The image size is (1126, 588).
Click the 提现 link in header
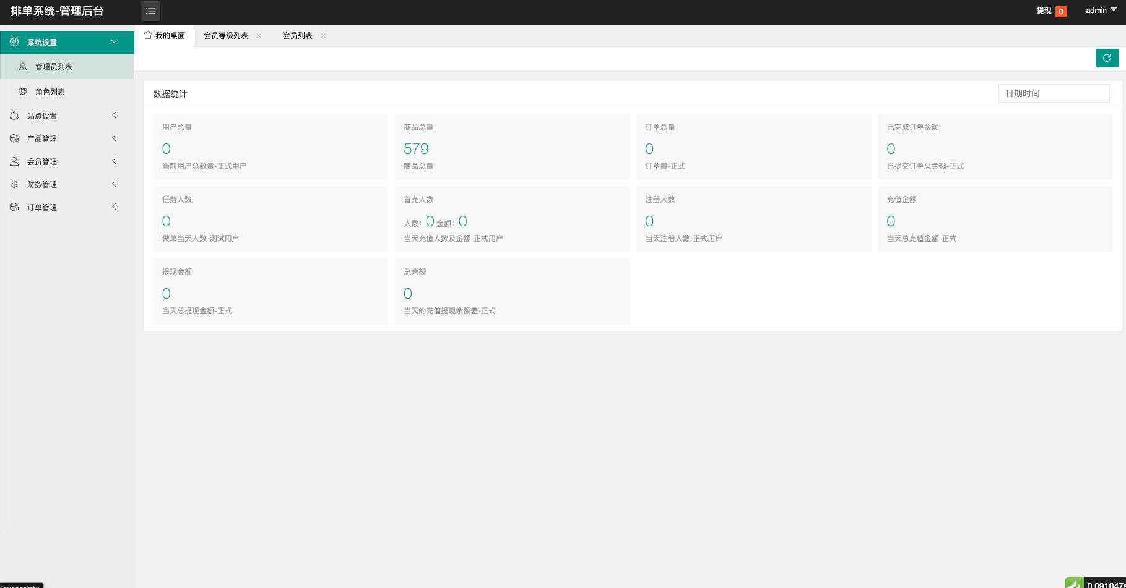coord(1044,11)
